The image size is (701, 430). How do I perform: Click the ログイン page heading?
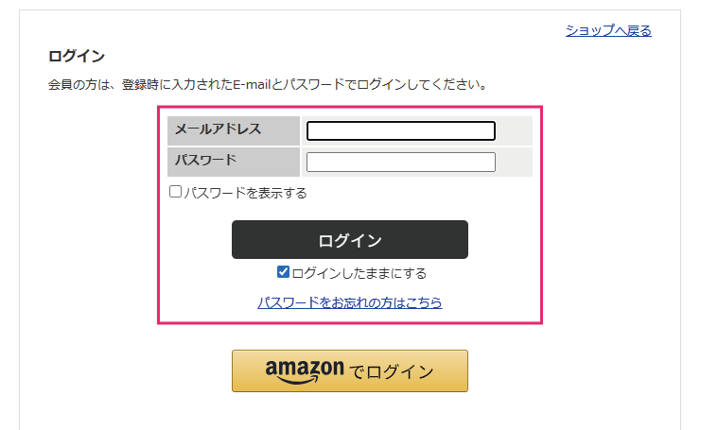(76, 56)
